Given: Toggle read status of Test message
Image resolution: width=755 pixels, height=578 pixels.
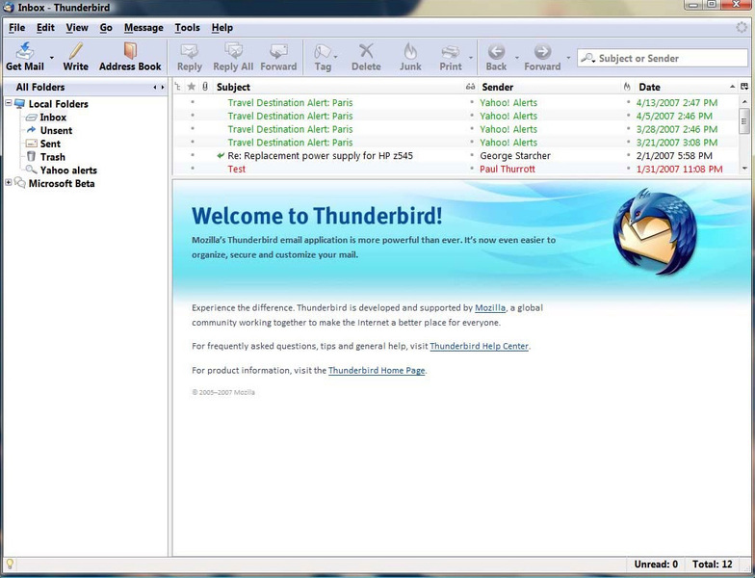Looking at the screenshot, I should tap(472, 169).
